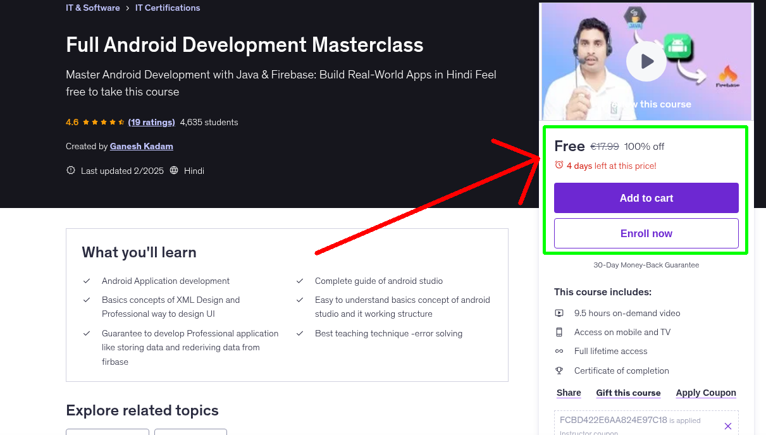766x435 pixels.
Task: Click the checkmark beside Android Application development
Action: (87, 281)
